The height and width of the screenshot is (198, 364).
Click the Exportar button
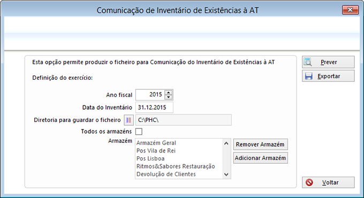point(328,76)
